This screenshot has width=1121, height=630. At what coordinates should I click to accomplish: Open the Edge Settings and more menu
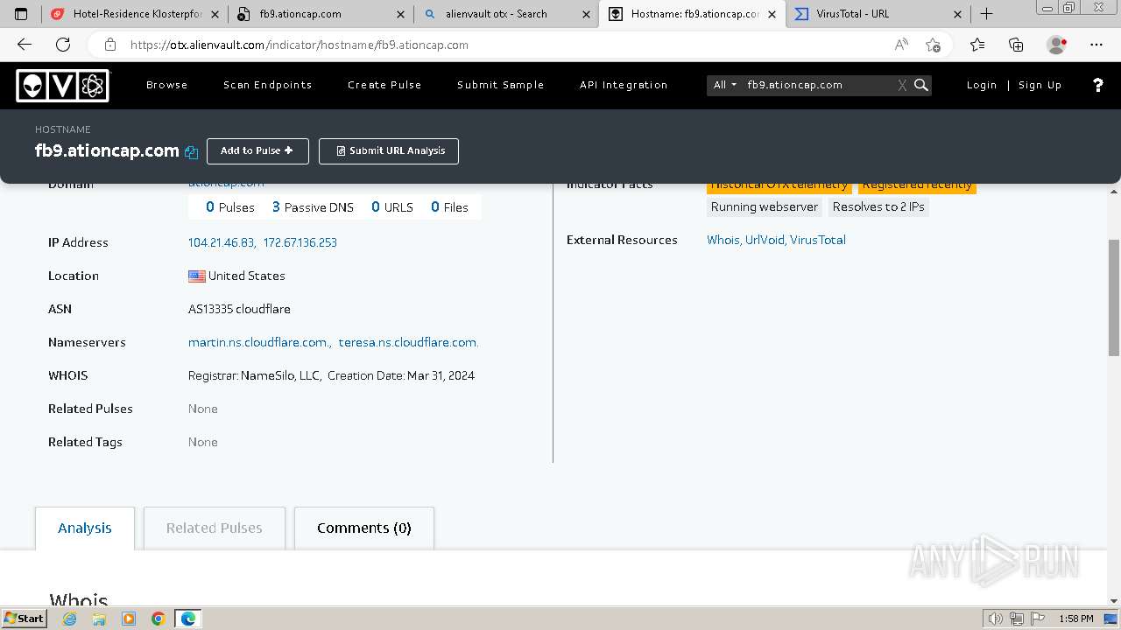pyautogui.click(x=1096, y=45)
